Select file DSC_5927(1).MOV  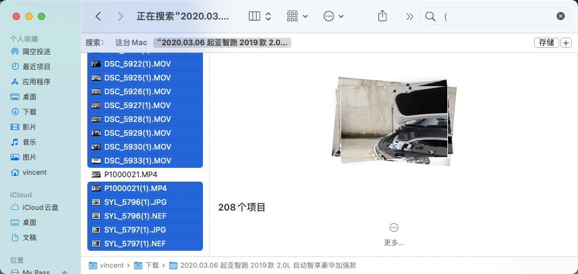pyautogui.click(x=145, y=106)
